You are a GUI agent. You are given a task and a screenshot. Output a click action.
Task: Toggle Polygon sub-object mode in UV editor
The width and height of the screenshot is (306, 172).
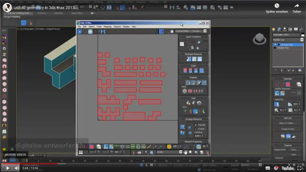(x=91, y=146)
